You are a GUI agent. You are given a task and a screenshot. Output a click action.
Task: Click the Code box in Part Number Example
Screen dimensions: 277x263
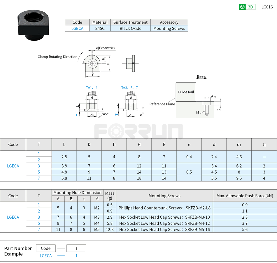click(45, 248)
